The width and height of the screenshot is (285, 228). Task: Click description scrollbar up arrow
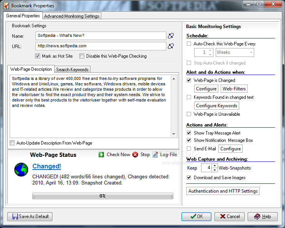tap(174, 79)
